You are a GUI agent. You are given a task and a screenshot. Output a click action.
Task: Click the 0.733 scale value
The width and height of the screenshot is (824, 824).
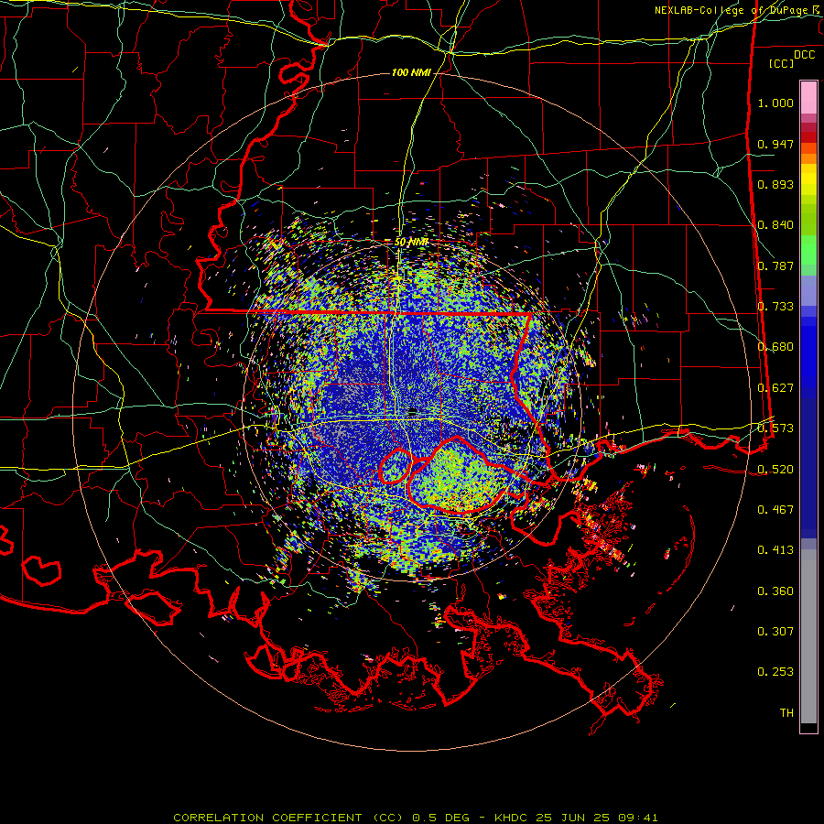click(775, 307)
